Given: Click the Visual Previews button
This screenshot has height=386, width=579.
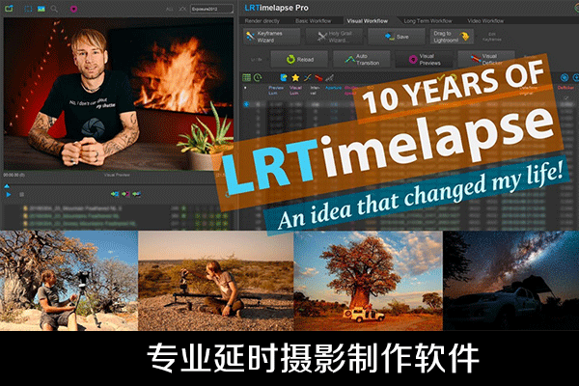Looking at the screenshot, I should pos(425,59).
